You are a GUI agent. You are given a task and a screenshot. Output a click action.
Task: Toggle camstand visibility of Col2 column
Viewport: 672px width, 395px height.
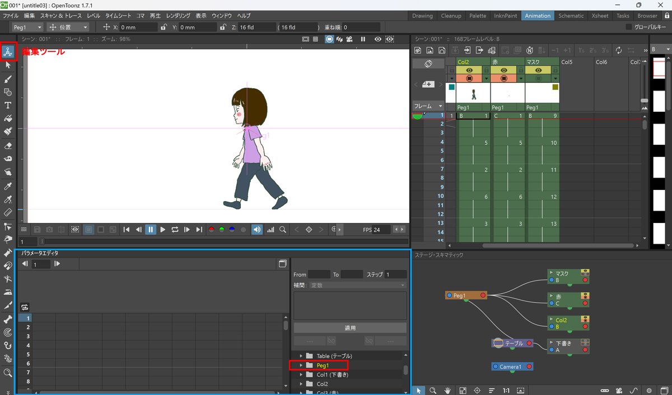click(x=470, y=78)
